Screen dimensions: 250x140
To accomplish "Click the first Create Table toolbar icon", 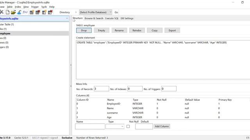I will point(32,12).
